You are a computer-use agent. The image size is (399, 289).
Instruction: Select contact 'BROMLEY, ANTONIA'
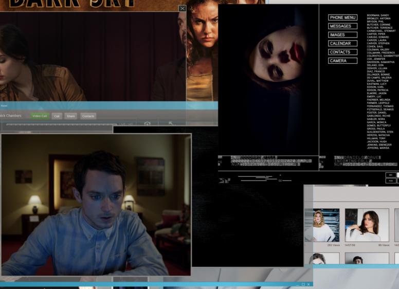[x=378, y=19]
